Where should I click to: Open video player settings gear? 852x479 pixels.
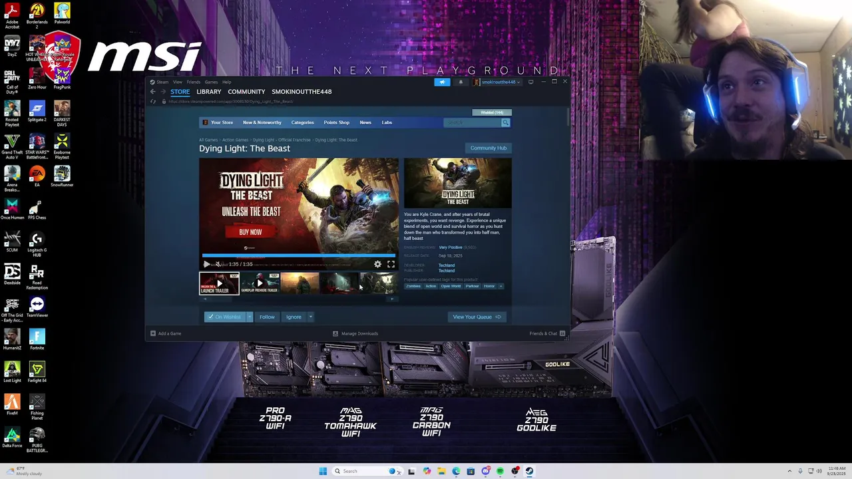point(377,264)
